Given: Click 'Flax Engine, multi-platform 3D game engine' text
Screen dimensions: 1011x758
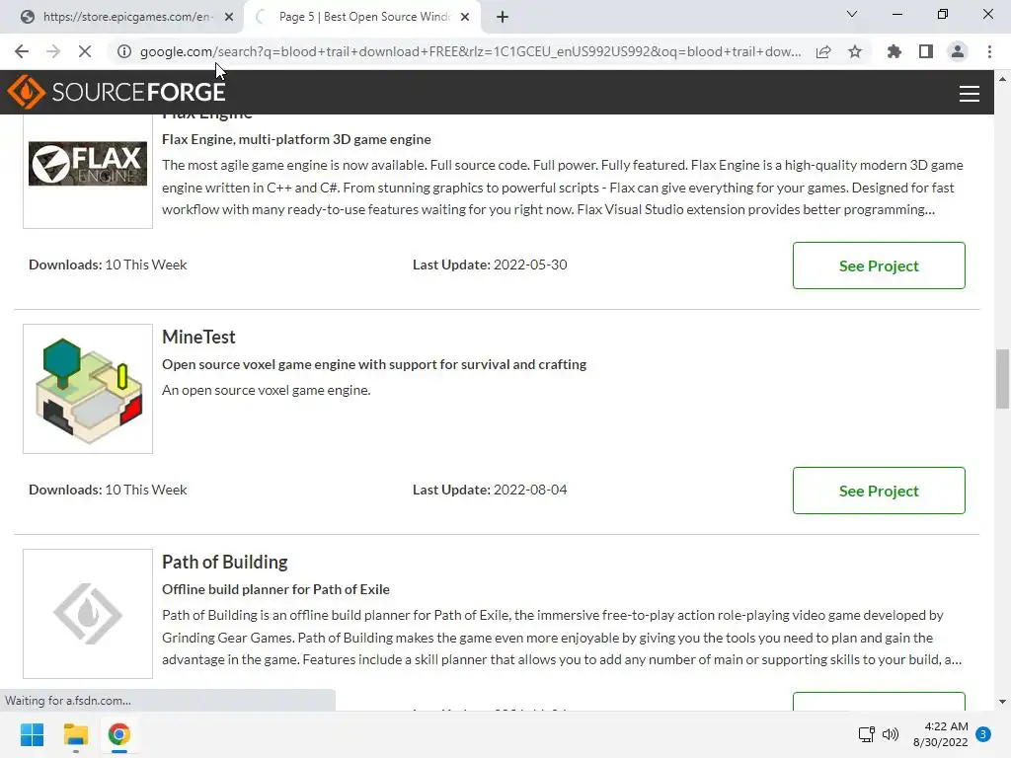Looking at the screenshot, I should click(x=296, y=139).
